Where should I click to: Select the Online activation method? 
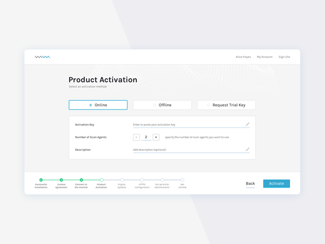click(98, 105)
